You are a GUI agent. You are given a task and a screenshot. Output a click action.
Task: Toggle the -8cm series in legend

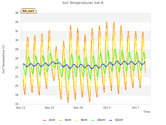81,120
